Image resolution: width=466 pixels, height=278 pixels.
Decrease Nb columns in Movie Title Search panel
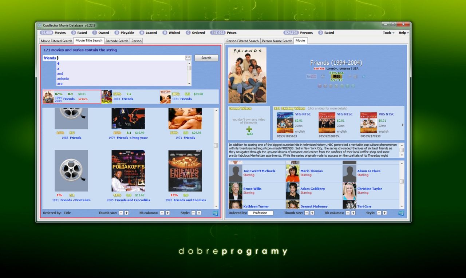tap(162, 213)
